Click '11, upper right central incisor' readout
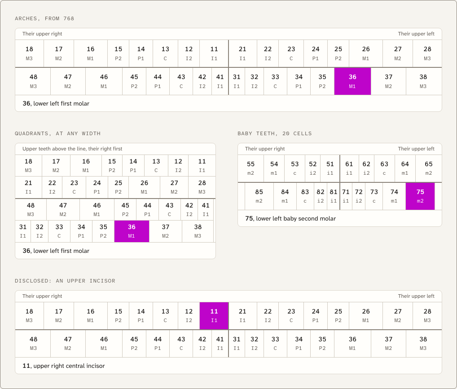The image size is (457, 389). click(64, 366)
